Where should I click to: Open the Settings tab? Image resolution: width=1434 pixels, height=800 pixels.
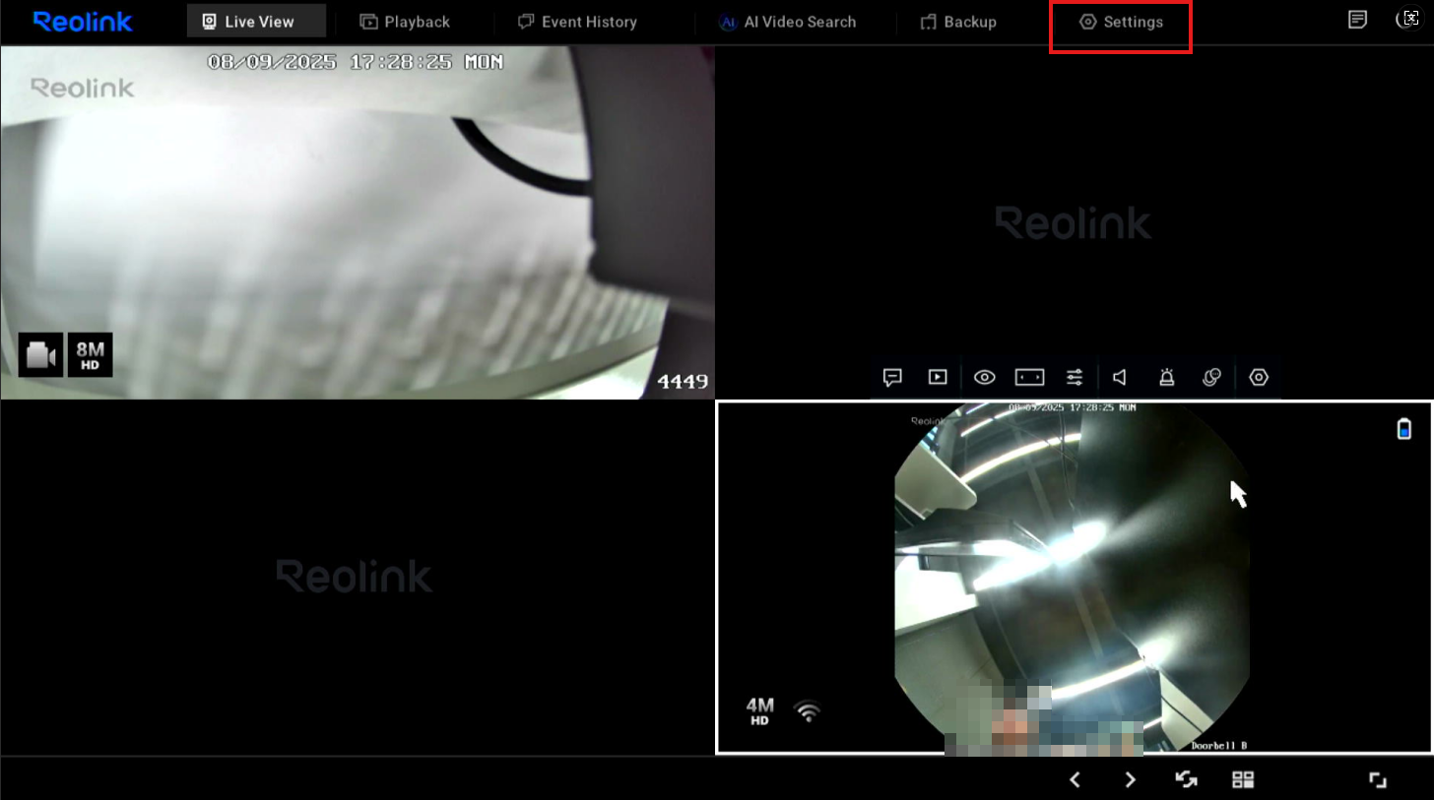tap(1121, 22)
